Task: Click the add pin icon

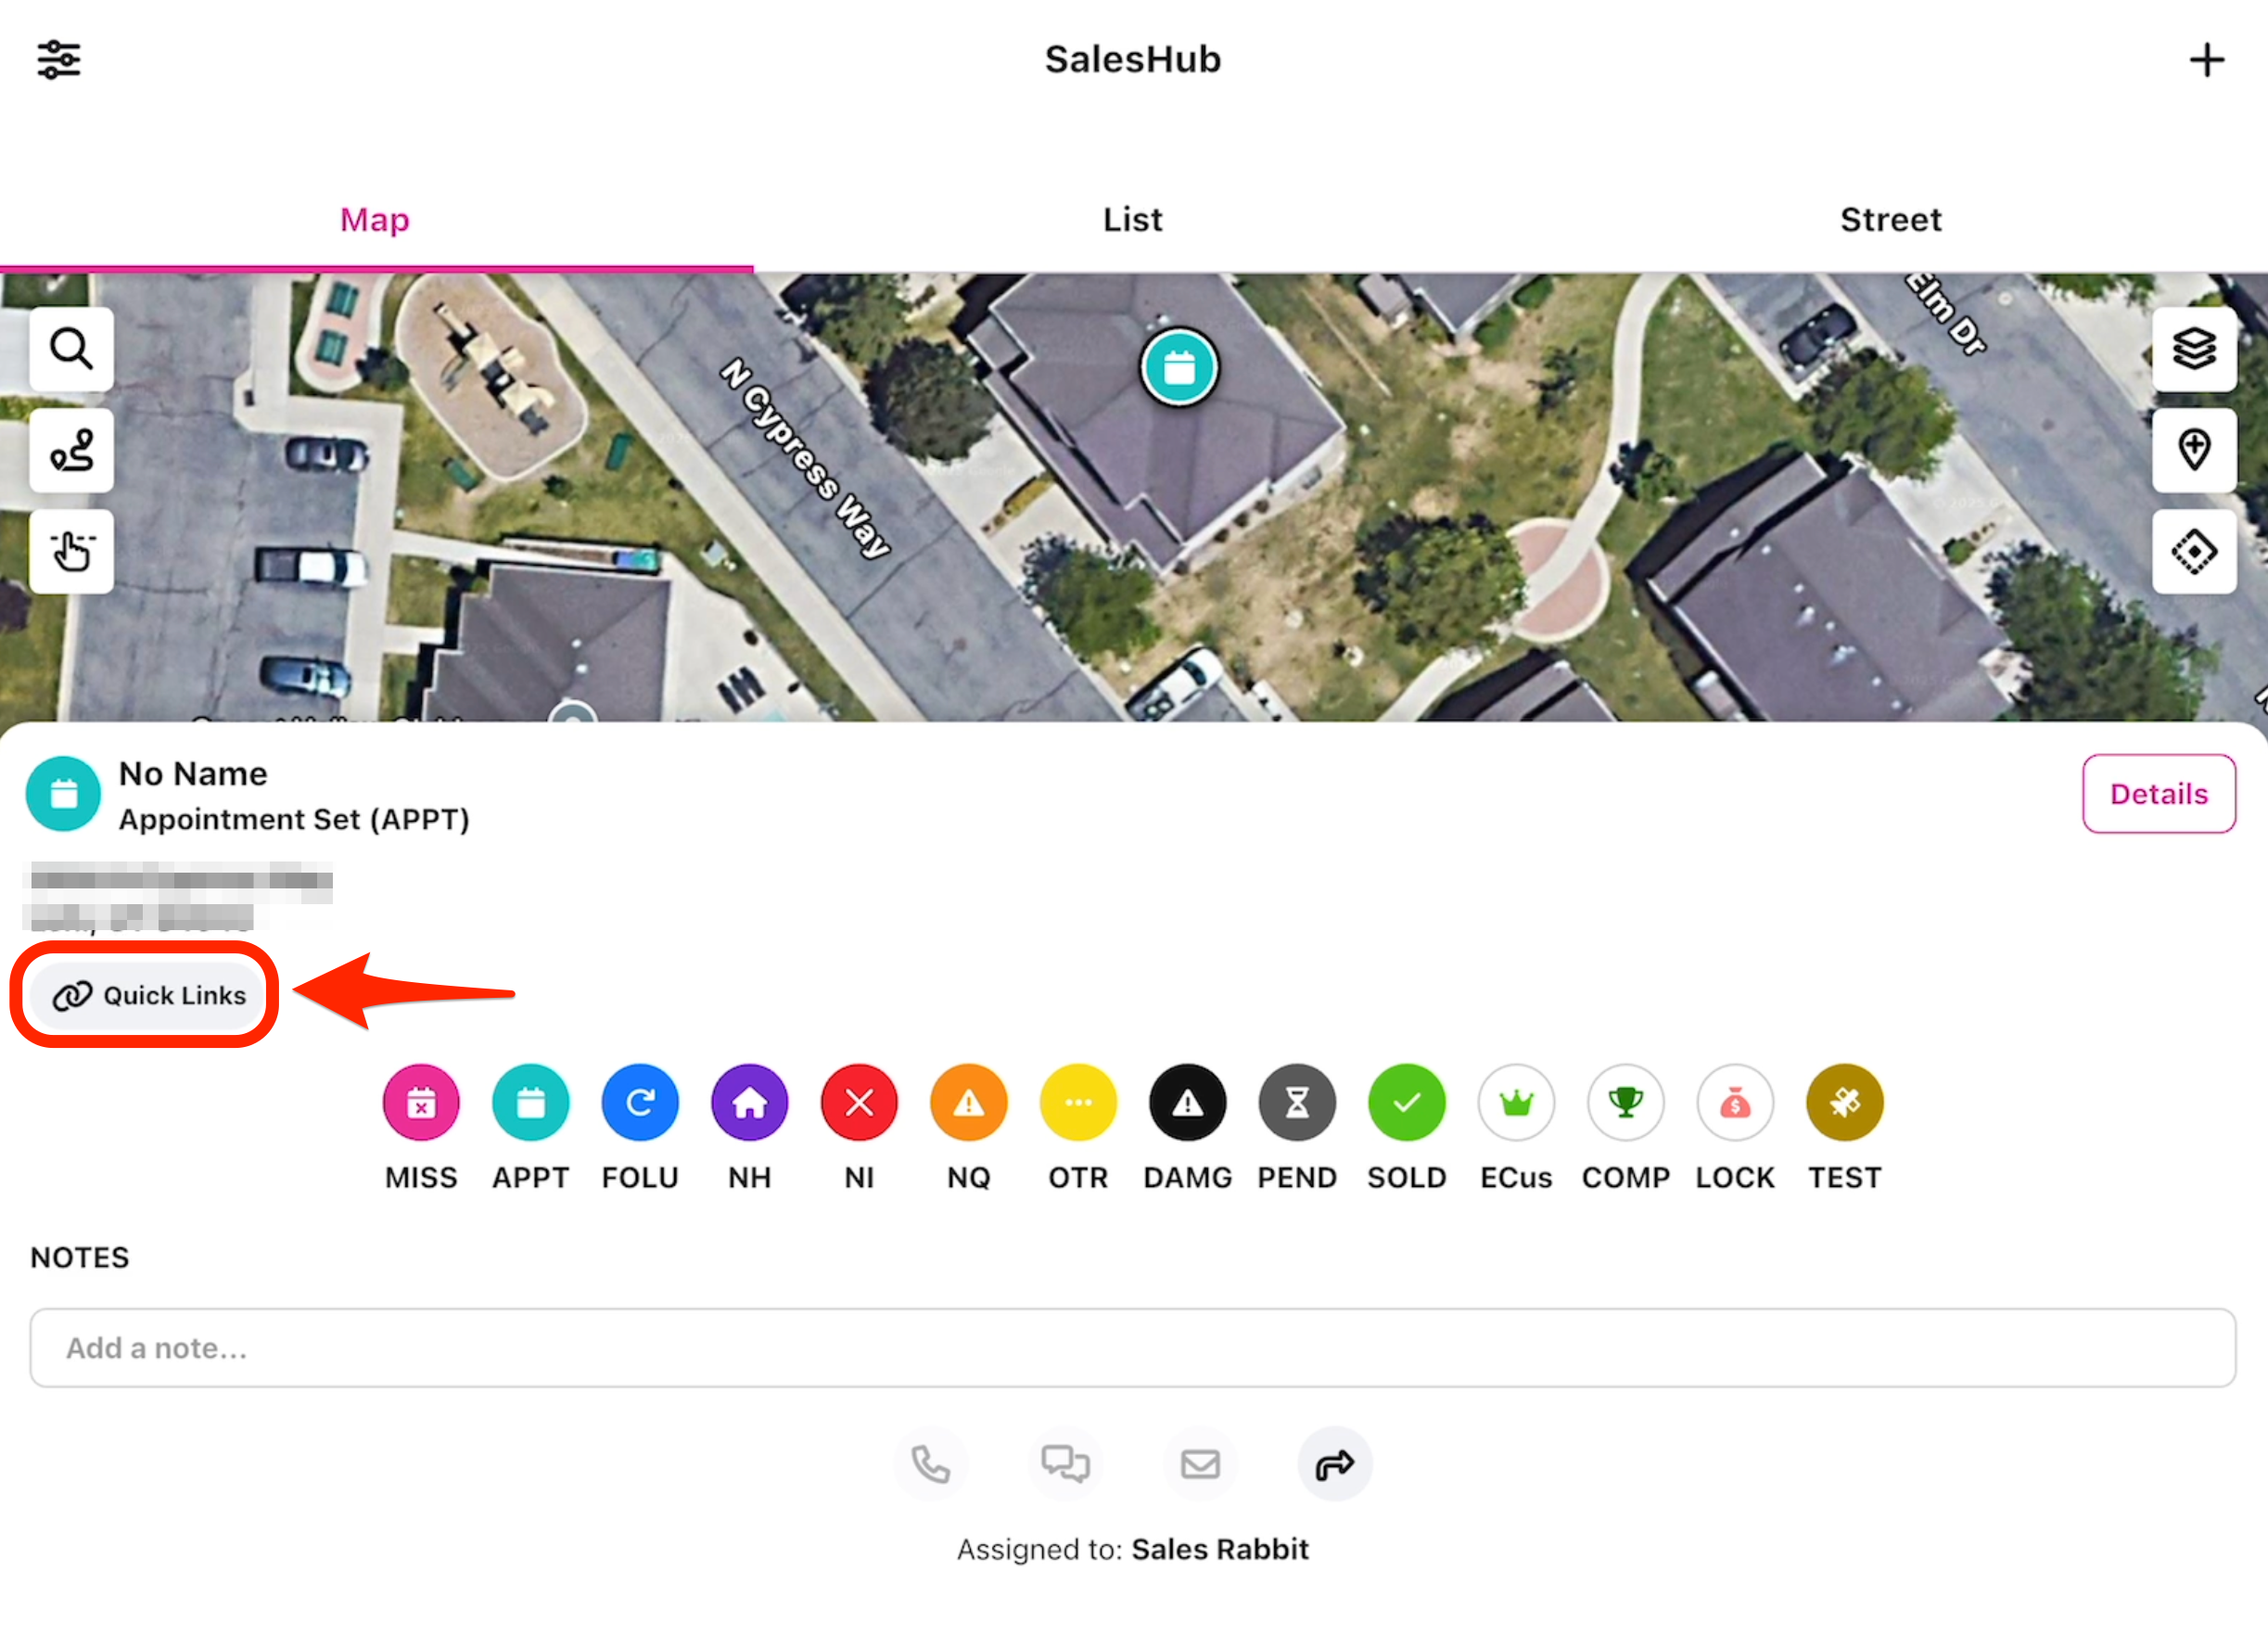Action: click(x=2194, y=450)
